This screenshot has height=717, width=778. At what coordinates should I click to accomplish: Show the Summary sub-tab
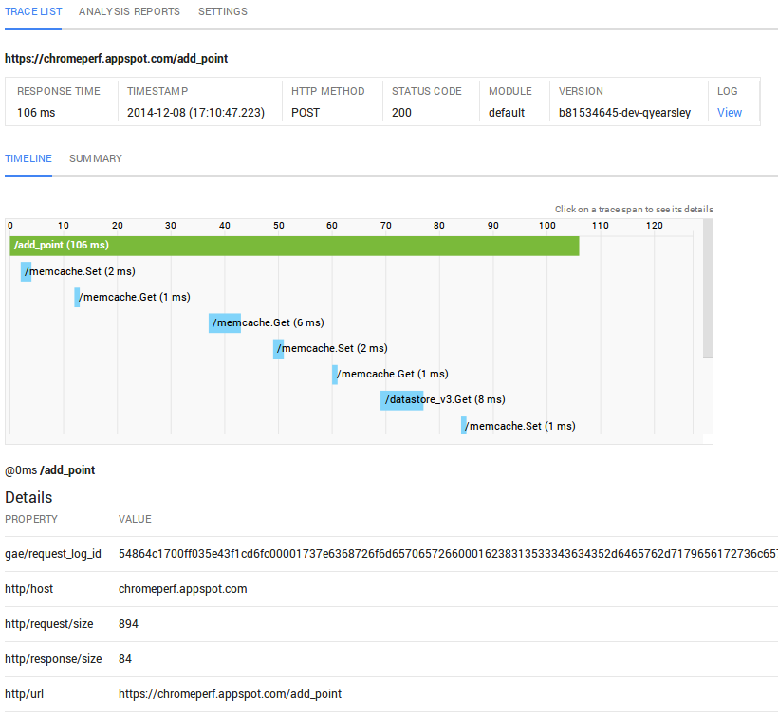point(95,159)
